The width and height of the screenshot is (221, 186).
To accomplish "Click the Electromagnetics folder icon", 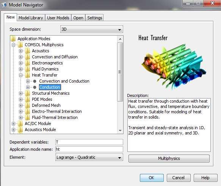I will (28, 63).
